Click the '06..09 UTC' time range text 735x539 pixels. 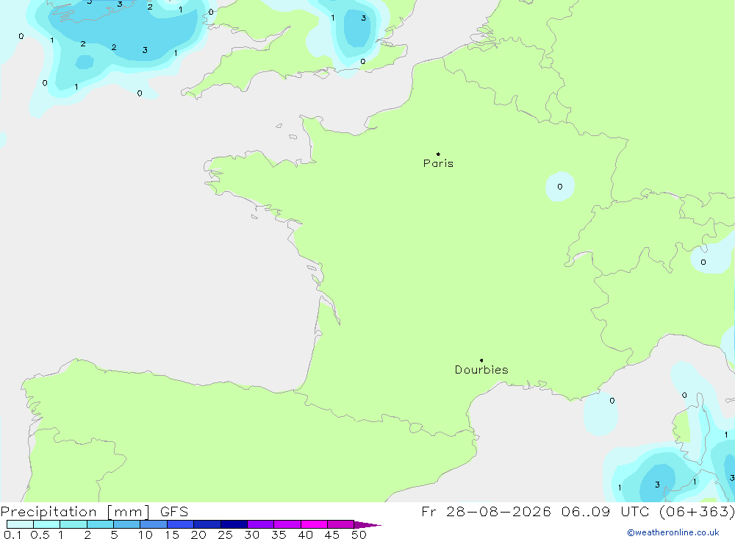click(x=606, y=512)
